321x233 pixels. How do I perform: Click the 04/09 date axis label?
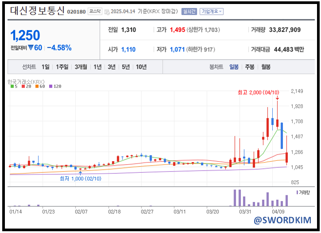click(x=278, y=212)
